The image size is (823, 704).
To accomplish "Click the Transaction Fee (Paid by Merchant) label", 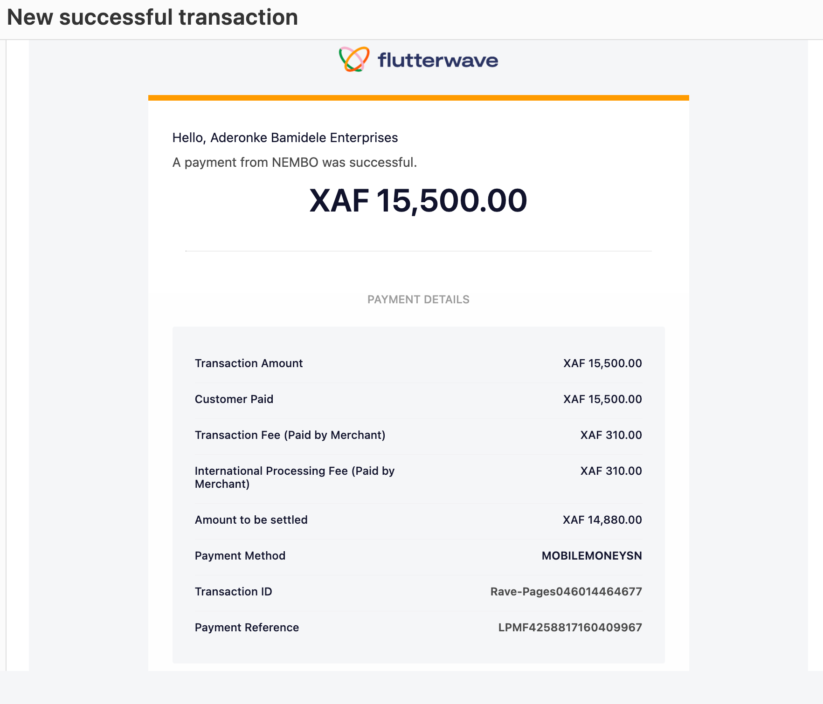I will coord(290,435).
